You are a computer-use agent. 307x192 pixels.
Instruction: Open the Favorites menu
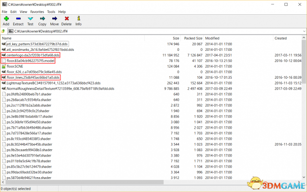pos(37,12)
